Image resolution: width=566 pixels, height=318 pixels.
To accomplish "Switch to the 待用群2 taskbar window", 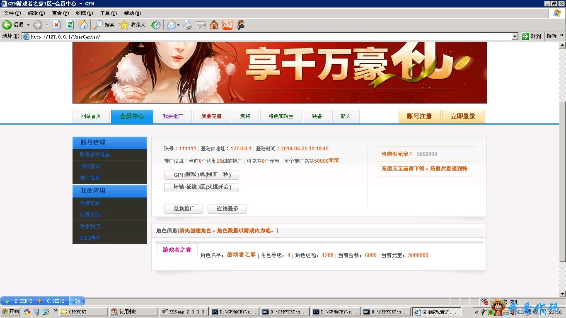I will pyautogui.click(x=133, y=312).
